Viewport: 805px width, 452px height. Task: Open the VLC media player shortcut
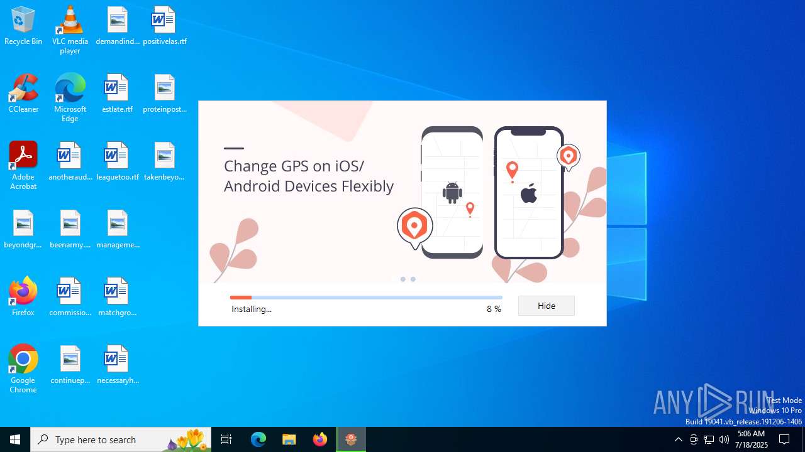coord(70,30)
